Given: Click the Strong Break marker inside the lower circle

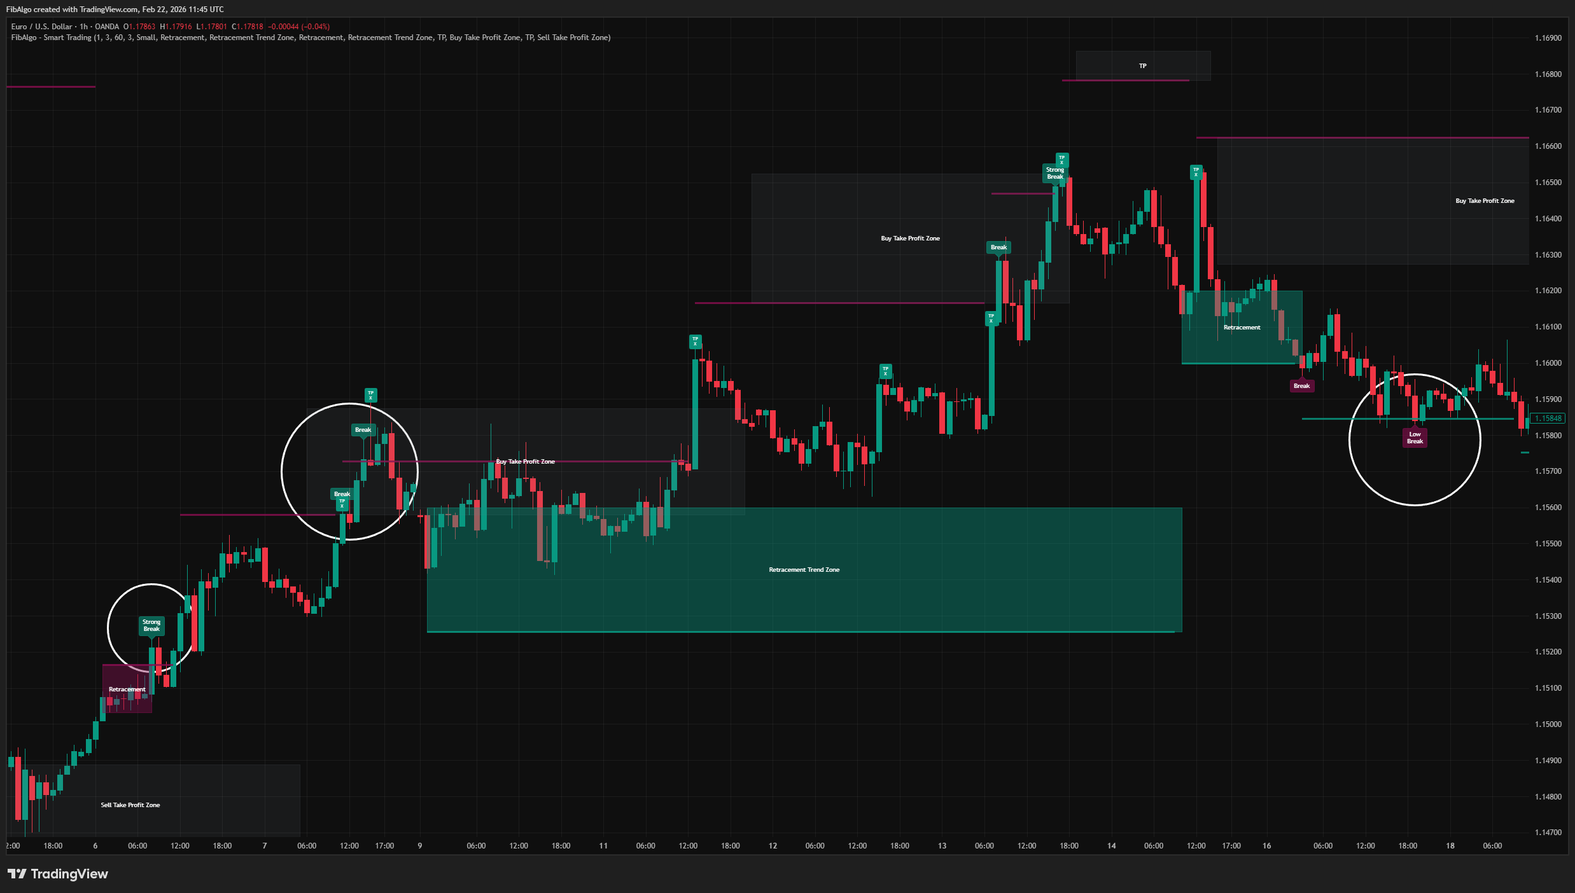Looking at the screenshot, I should point(151,625).
